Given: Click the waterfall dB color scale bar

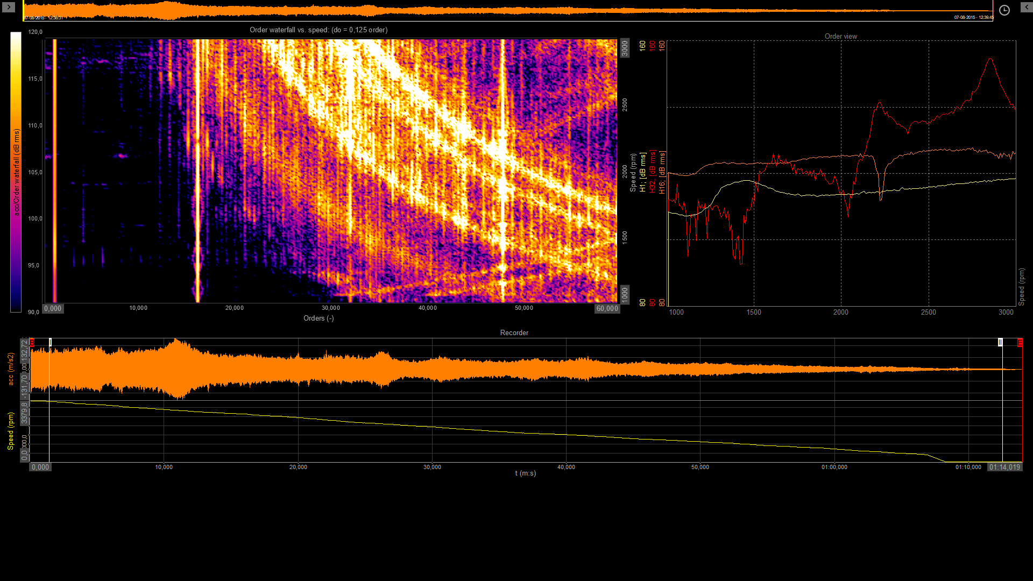Looking at the screenshot, I should [x=16, y=172].
